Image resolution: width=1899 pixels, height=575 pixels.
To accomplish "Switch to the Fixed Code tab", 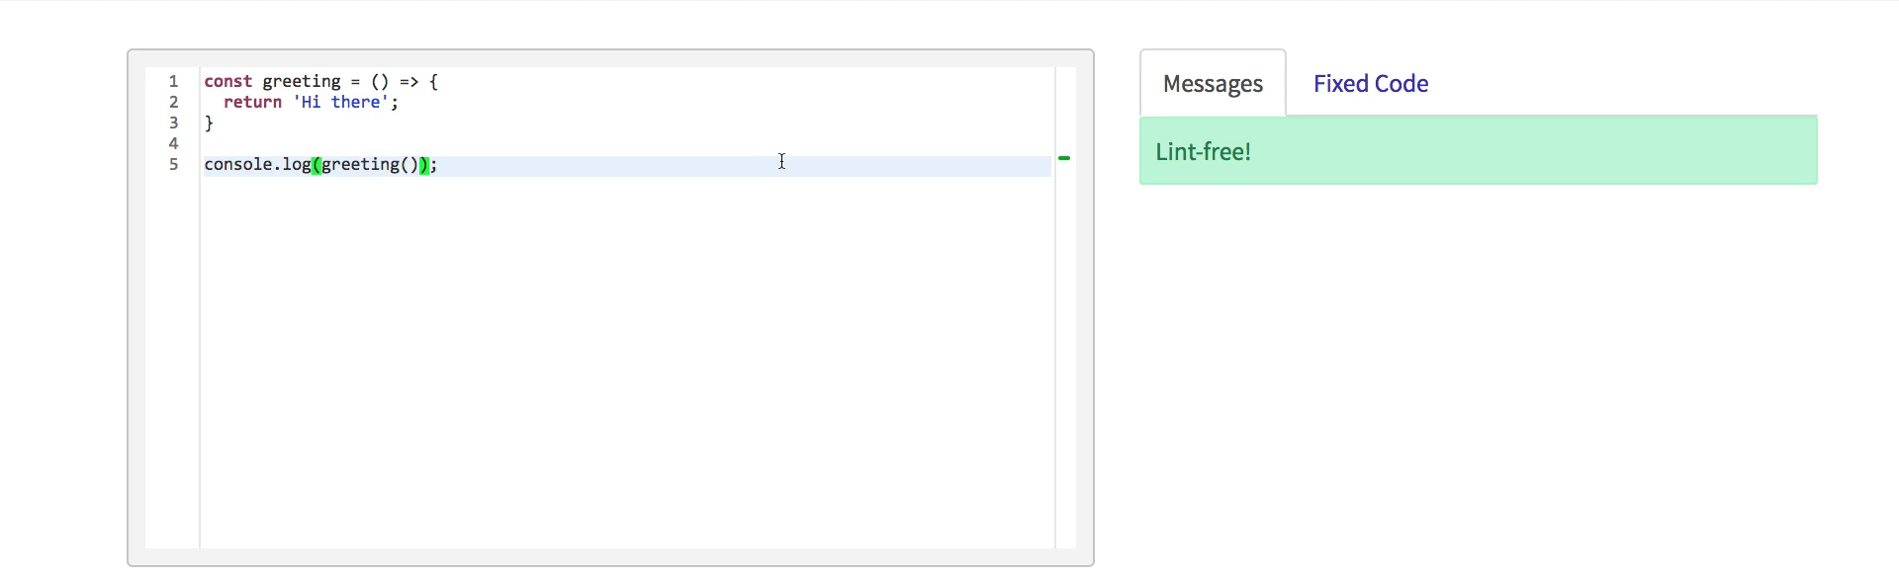I will click(x=1370, y=84).
